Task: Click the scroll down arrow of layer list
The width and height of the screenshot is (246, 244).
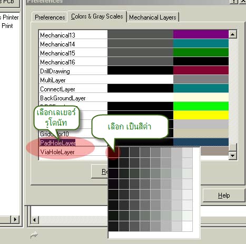Action: (x=233, y=156)
